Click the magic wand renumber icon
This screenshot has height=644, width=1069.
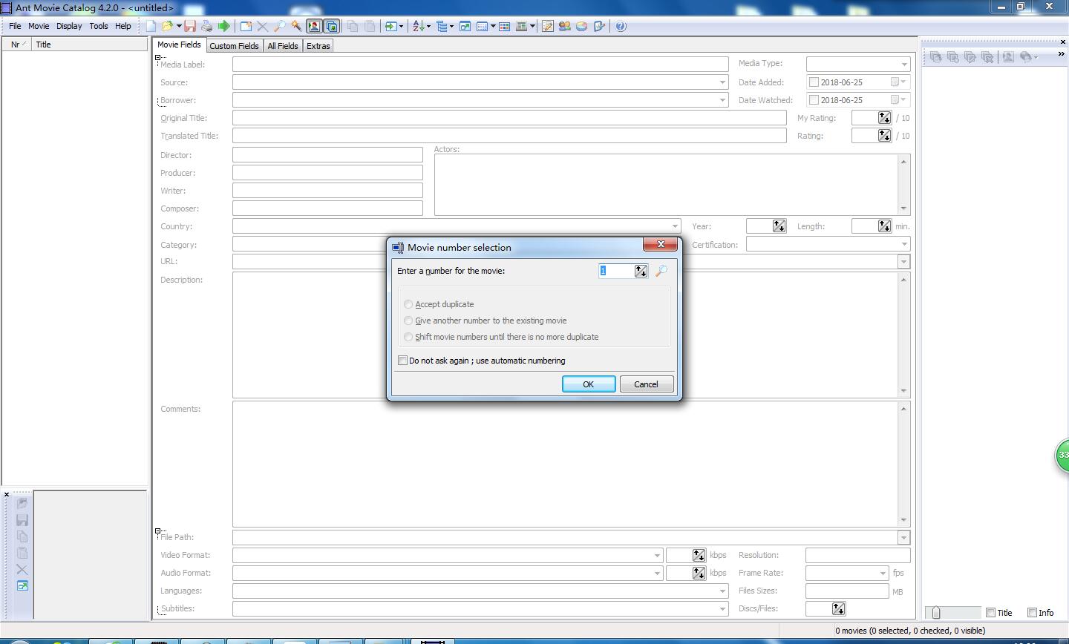(x=296, y=26)
